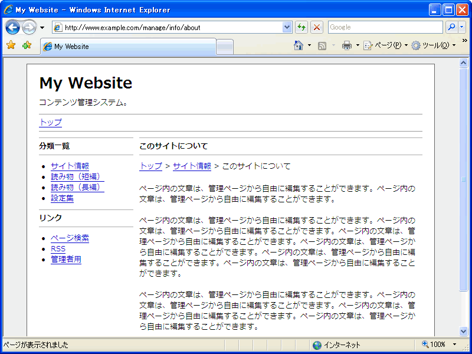Open the zoom level dropdown arrow

[454, 345]
